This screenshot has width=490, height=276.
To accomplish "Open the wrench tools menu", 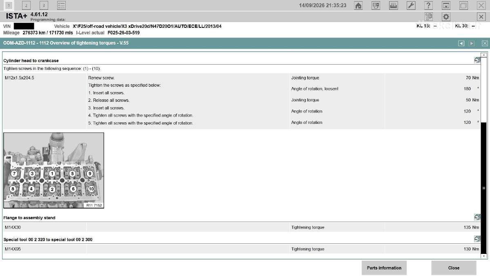I will 411,5.
